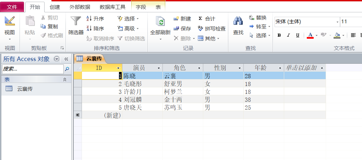Select the row selector for 陈晓
Image resolution: width=362 pixels, height=160 pixels.
click(78, 76)
